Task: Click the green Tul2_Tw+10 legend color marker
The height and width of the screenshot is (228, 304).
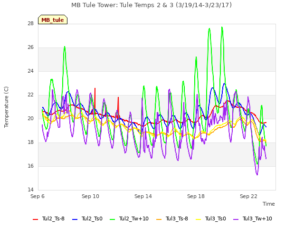Action: pos(112,219)
